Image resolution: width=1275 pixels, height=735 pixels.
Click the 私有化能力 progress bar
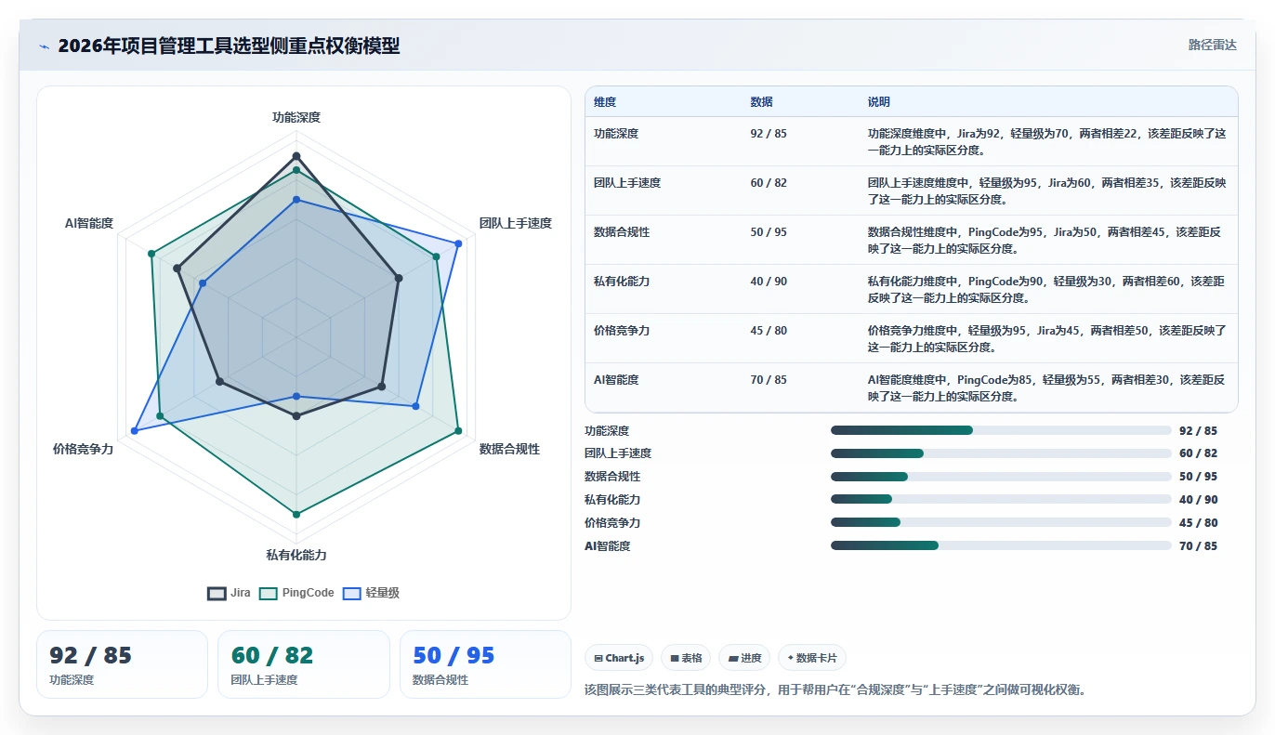[x=1001, y=500]
